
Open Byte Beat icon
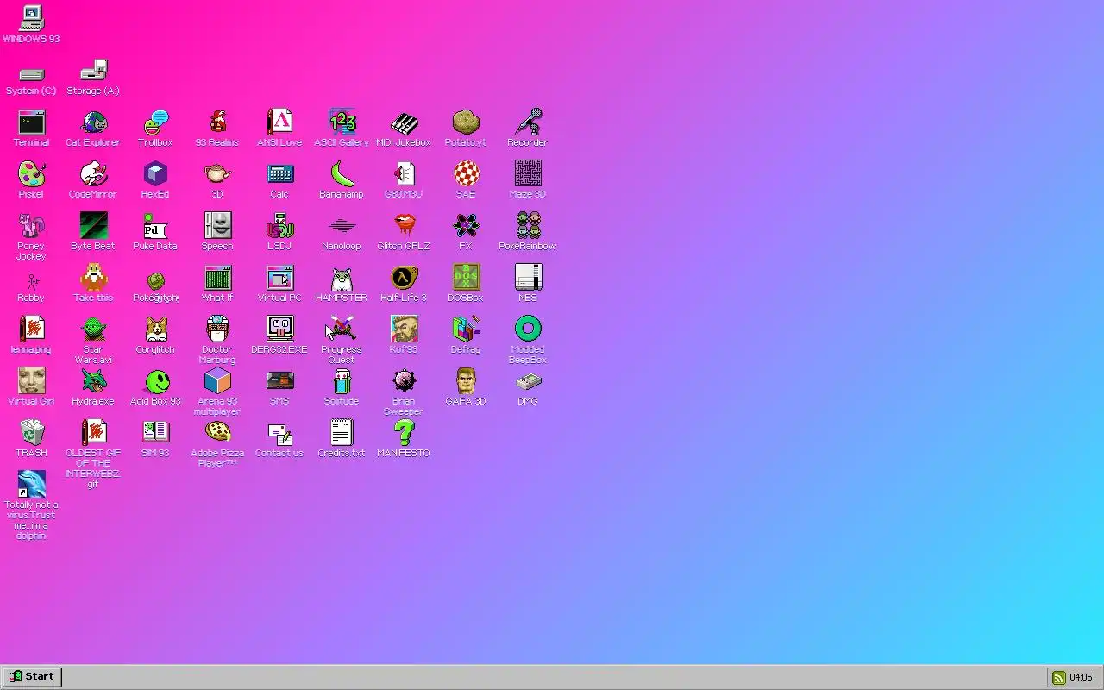click(x=93, y=226)
